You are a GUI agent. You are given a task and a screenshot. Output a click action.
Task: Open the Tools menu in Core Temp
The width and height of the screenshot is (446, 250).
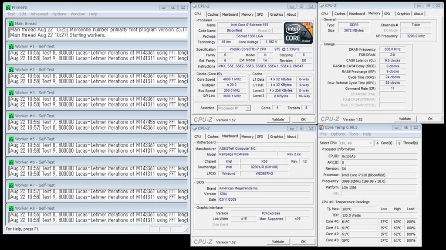click(x=354, y=134)
